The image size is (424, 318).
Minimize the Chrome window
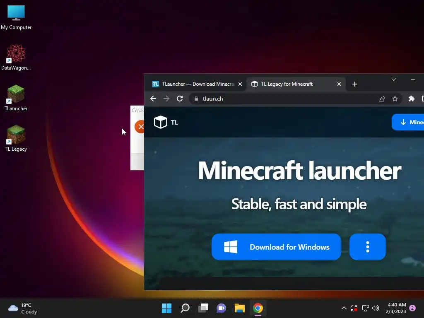click(413, 79)
